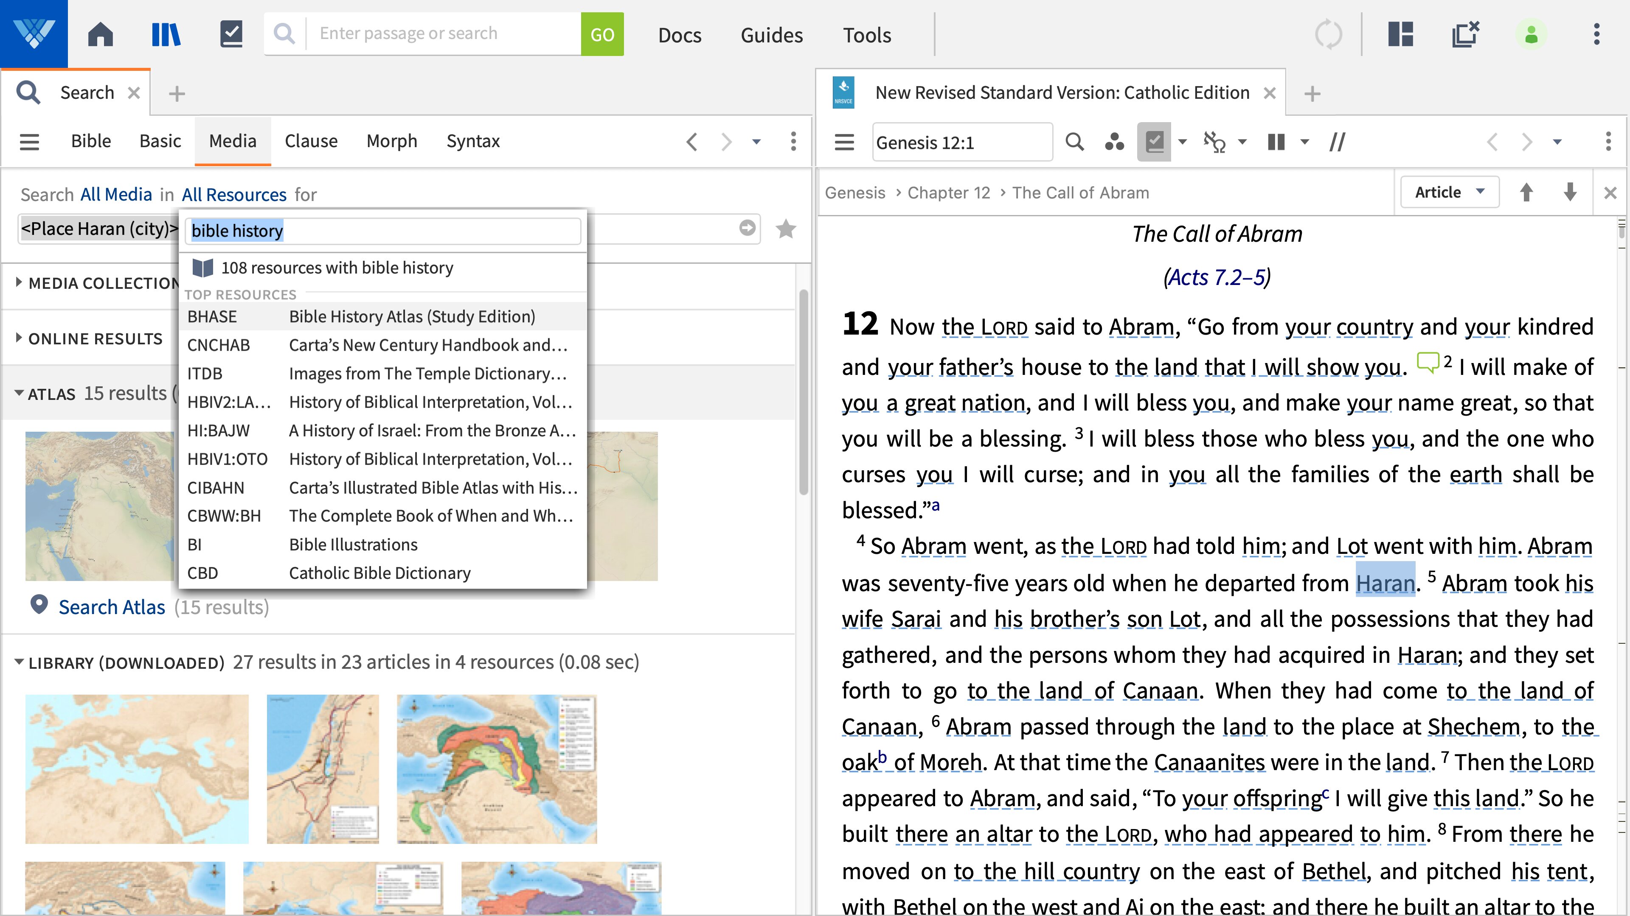
Task: Click the Home icon
Action: tap(100, 34)
